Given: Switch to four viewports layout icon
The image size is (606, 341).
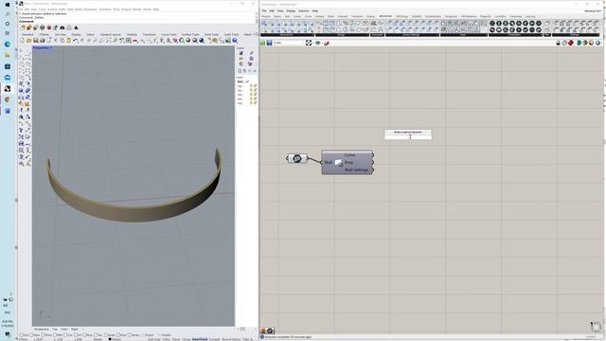Looking at the screenshot, I should click(x=129, y=40).
